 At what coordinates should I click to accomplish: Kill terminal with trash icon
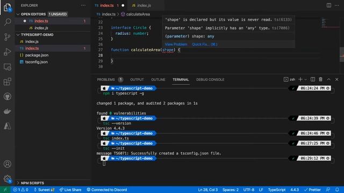(320, 79)
